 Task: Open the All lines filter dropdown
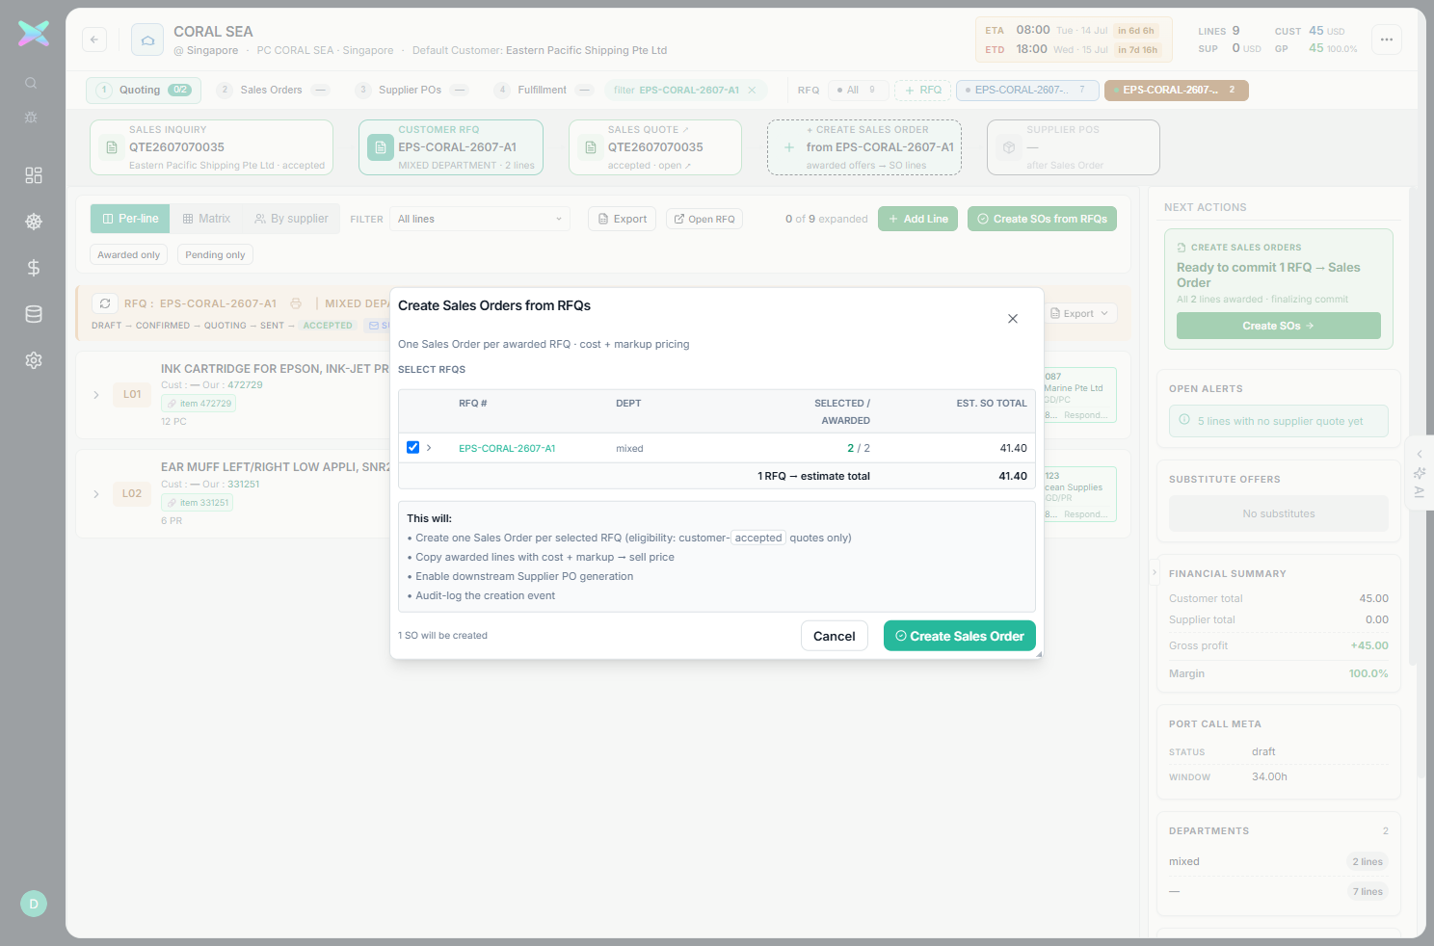(480, 219)
